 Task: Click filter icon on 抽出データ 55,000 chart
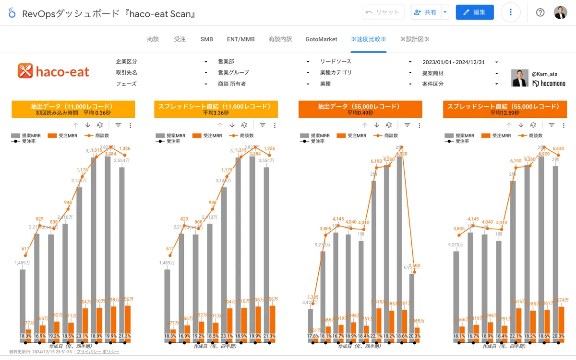pos(407,125)
